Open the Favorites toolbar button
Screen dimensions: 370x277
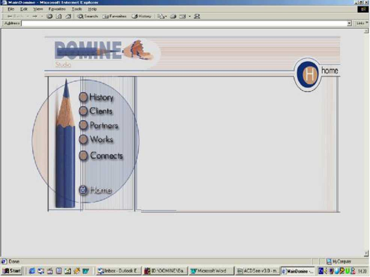[x=115, y=16]
